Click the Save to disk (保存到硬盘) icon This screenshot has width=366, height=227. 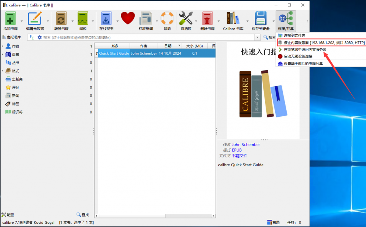click(x=261, y=19)
